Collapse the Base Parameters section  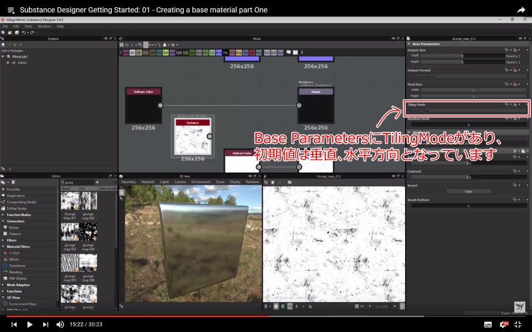coord(409,44)
